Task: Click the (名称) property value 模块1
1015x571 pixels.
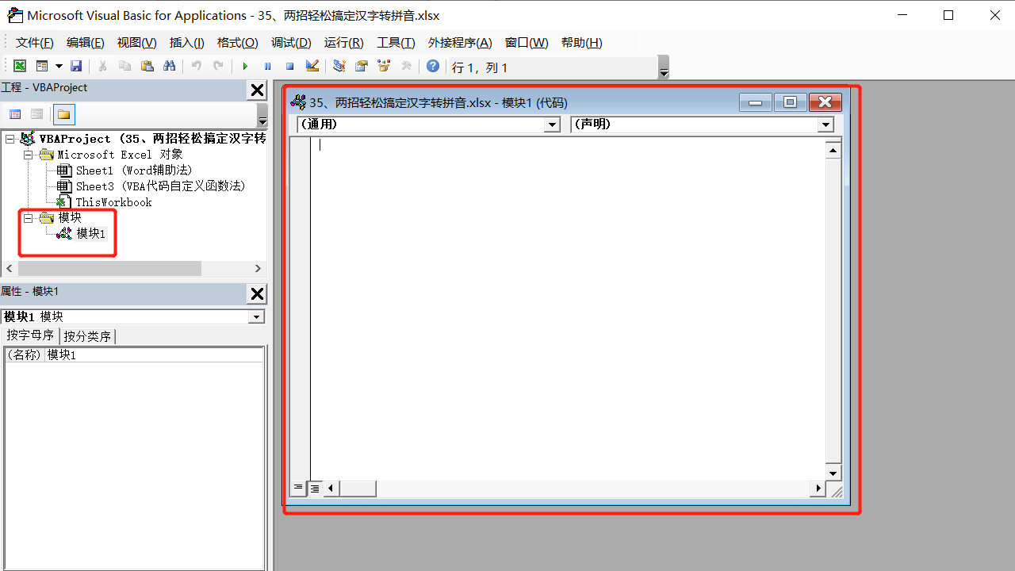Action: coord(154,355)
